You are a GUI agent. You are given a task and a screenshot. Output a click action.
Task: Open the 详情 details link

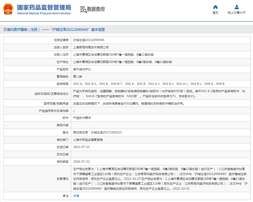click(x=76, y=196)
